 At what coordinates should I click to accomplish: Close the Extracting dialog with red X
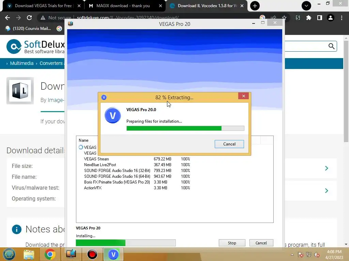[x=243, y=96]
